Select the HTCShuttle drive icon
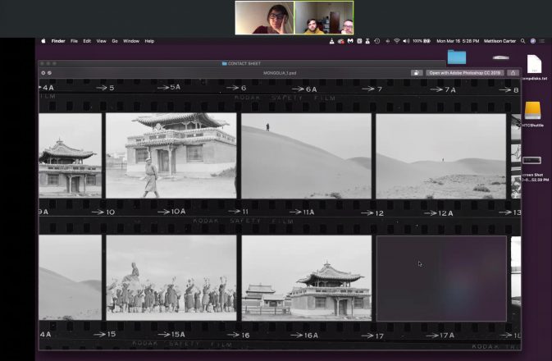Image resolution: width=552 pixels, height=361 pixels. pyautogui.click(x=532, y=110)
